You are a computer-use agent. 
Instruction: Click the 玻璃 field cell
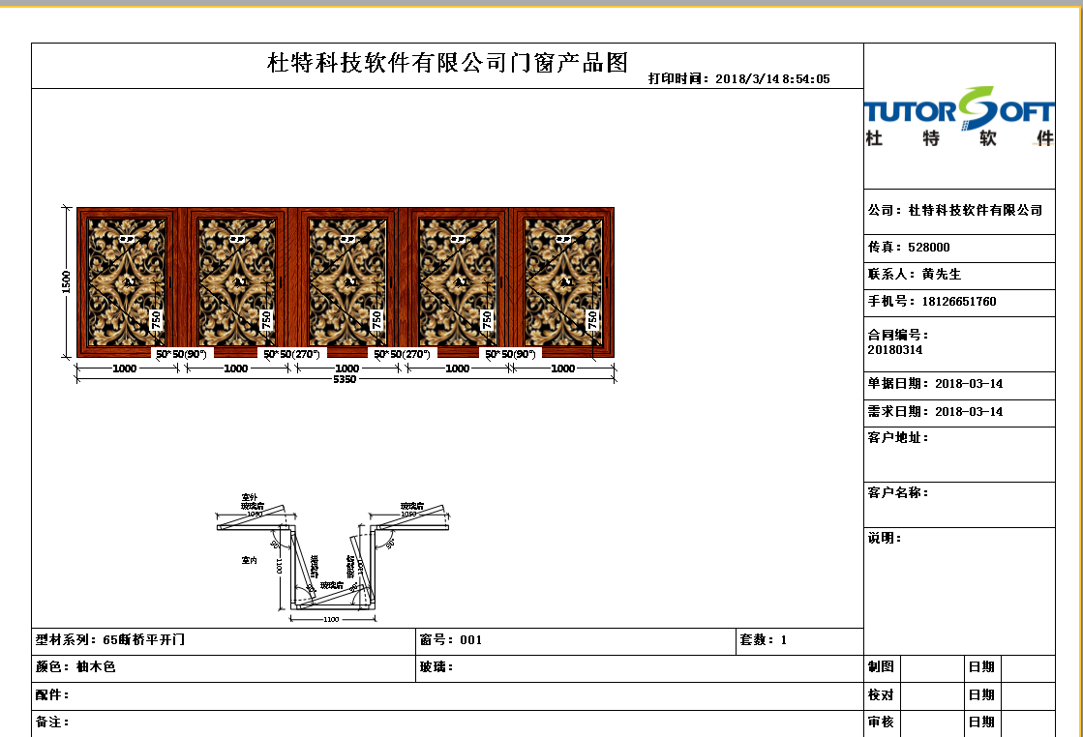640,668
